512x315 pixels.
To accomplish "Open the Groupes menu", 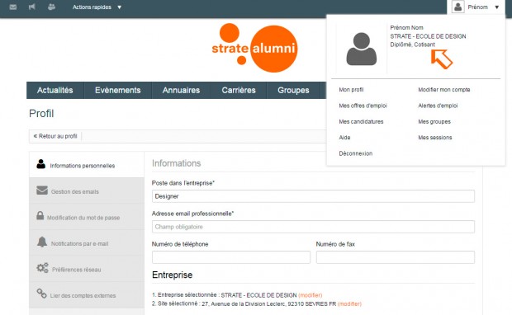I will coord(293,91).
